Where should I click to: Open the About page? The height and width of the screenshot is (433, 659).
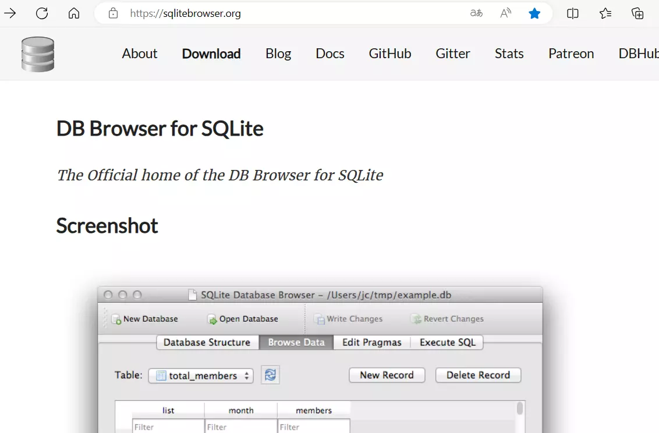tap(140, 54)
